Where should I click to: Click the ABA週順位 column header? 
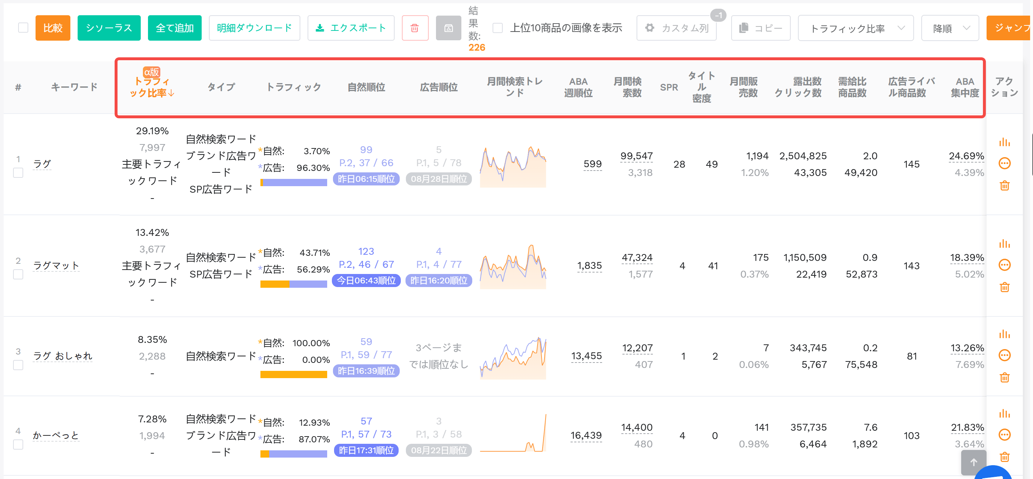click(578, 87)
